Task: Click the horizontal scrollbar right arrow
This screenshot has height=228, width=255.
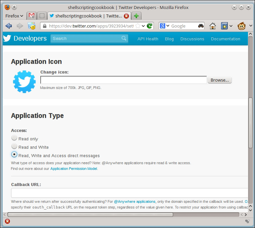Action: (x=246, y=215)
